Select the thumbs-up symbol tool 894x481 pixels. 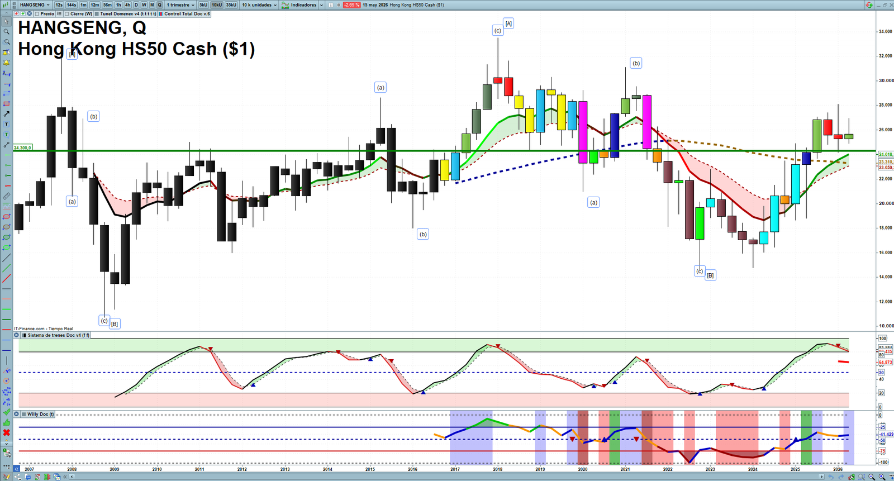point(6,422)
